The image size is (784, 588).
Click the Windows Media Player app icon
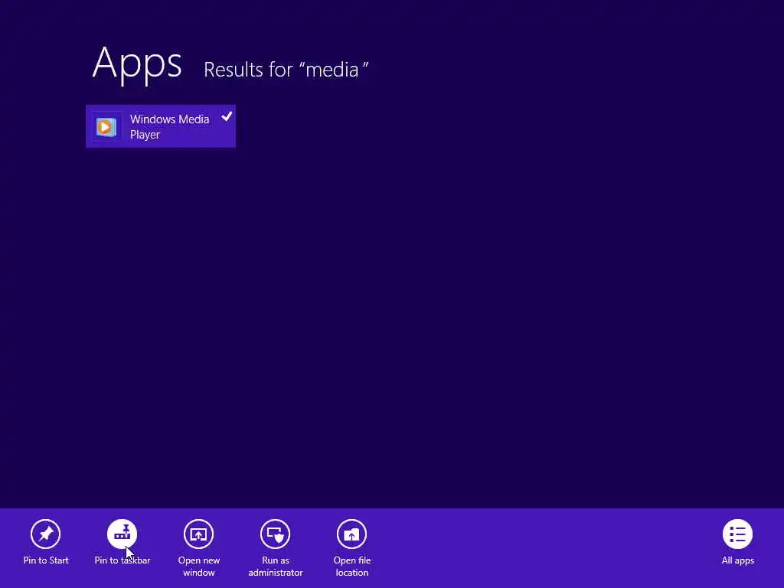click(106, 126)
